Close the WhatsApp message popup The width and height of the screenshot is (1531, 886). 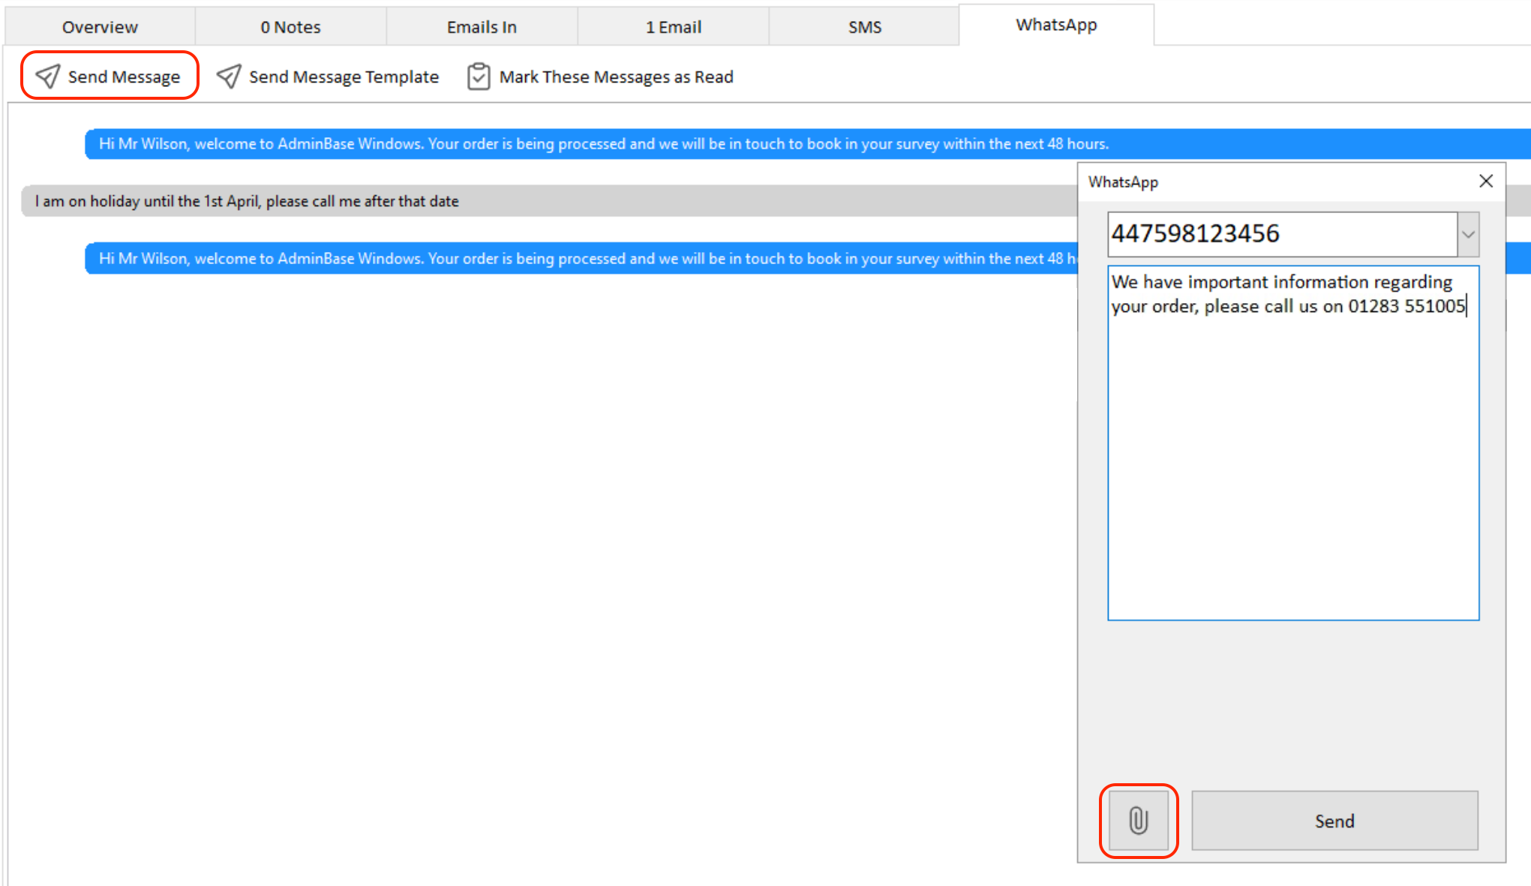click(x=1485, y=181)
